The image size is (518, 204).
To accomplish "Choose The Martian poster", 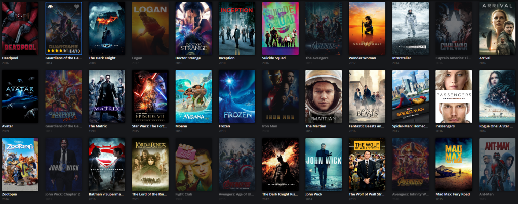I will [x=324, y=96].
